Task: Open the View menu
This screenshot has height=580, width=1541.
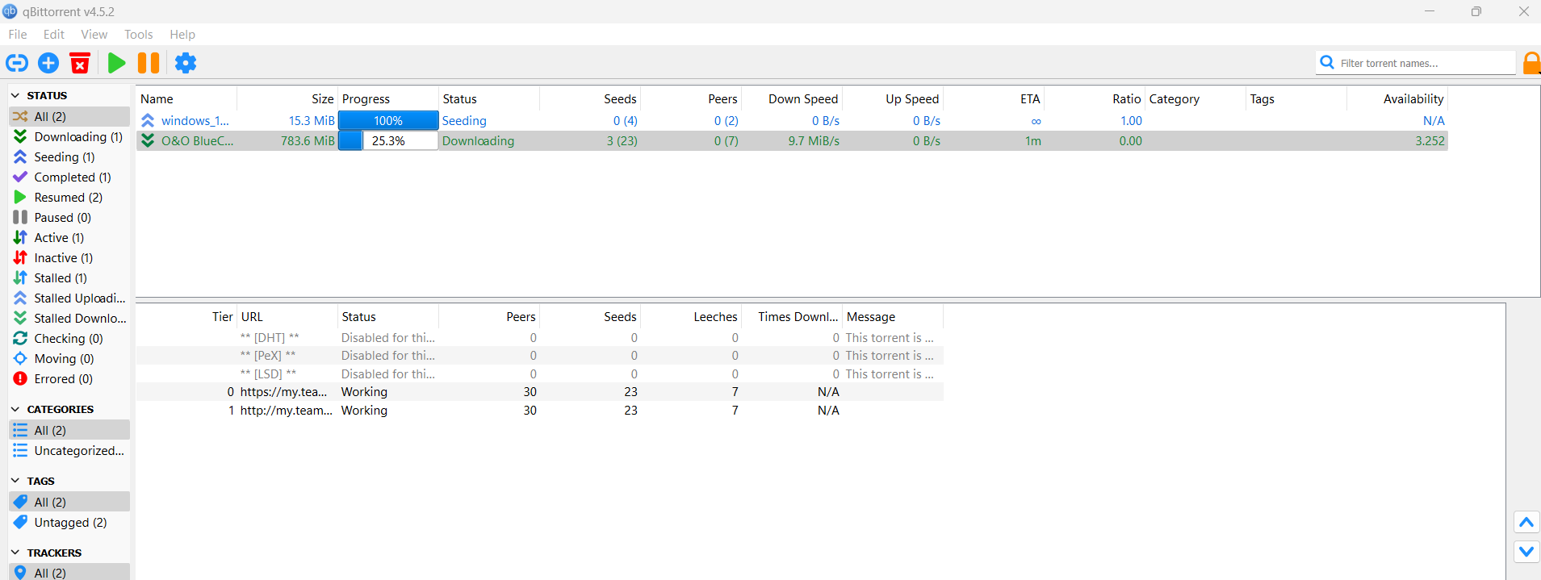Action: [x=94, y=34]
